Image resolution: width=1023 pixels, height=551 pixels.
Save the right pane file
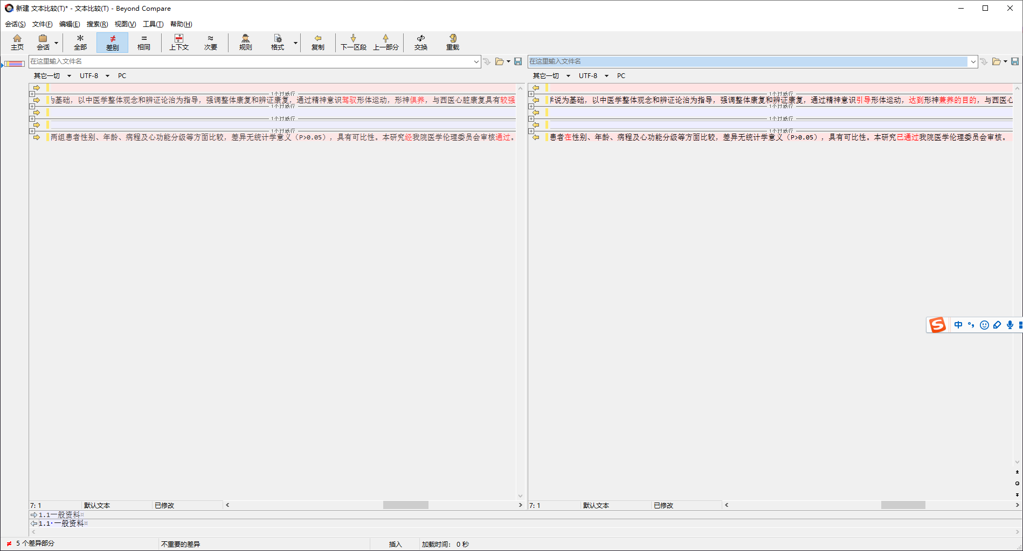coord(1015,61)
